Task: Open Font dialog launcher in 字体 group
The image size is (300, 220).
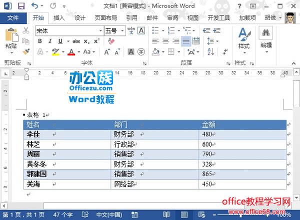Action: click(144, 63)
